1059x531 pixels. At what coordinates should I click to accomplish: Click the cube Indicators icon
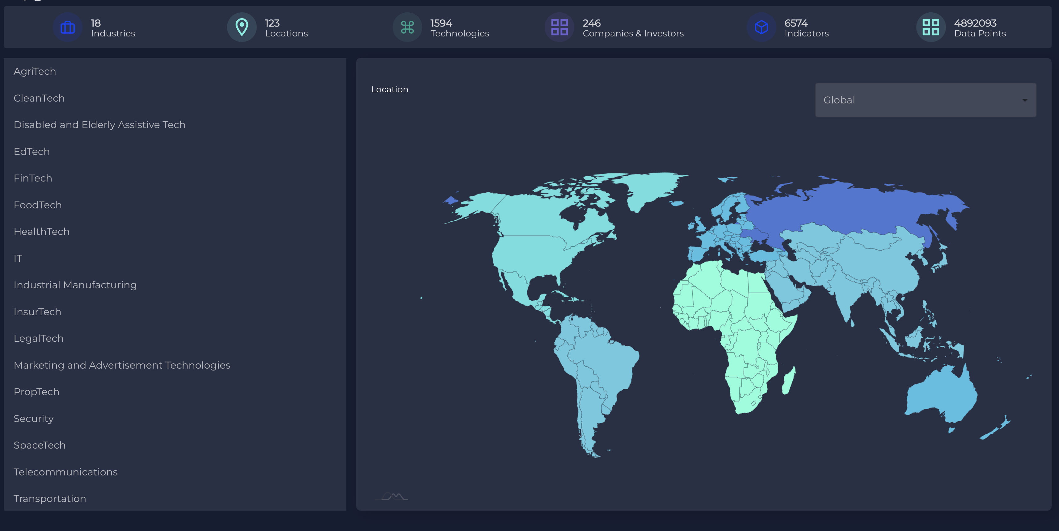(x=761, y=27)
